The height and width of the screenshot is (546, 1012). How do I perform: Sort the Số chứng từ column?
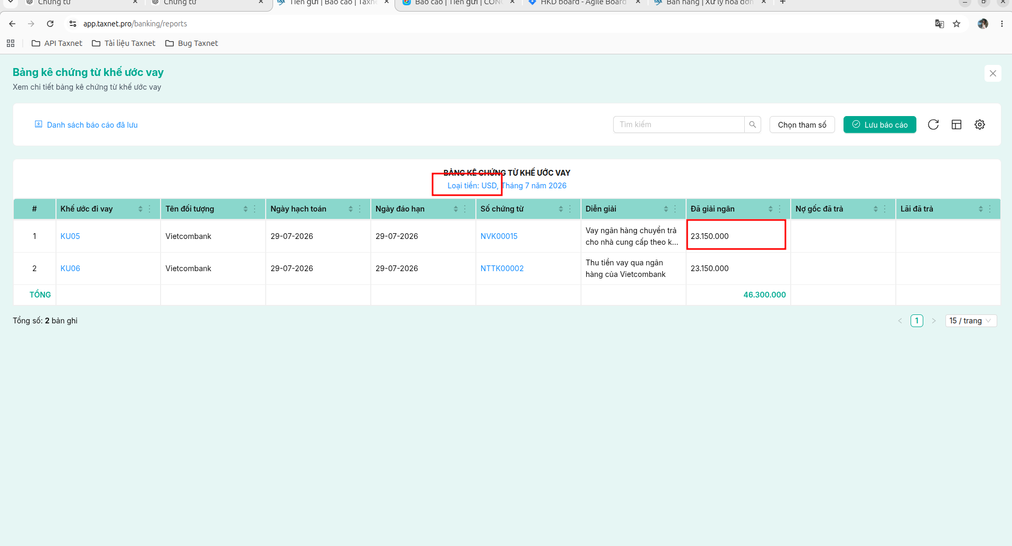pos(560,209)
